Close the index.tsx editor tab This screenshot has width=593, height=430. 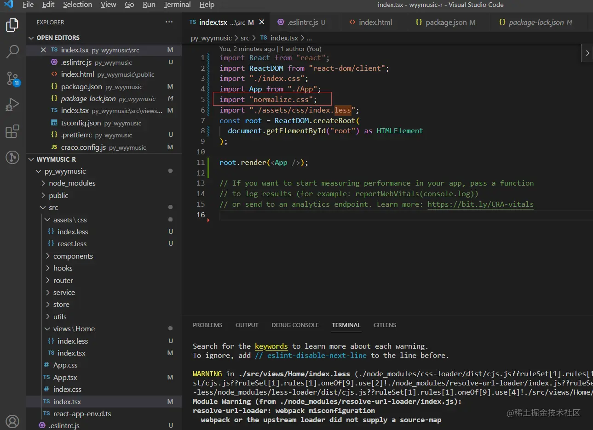pos(262,22)
